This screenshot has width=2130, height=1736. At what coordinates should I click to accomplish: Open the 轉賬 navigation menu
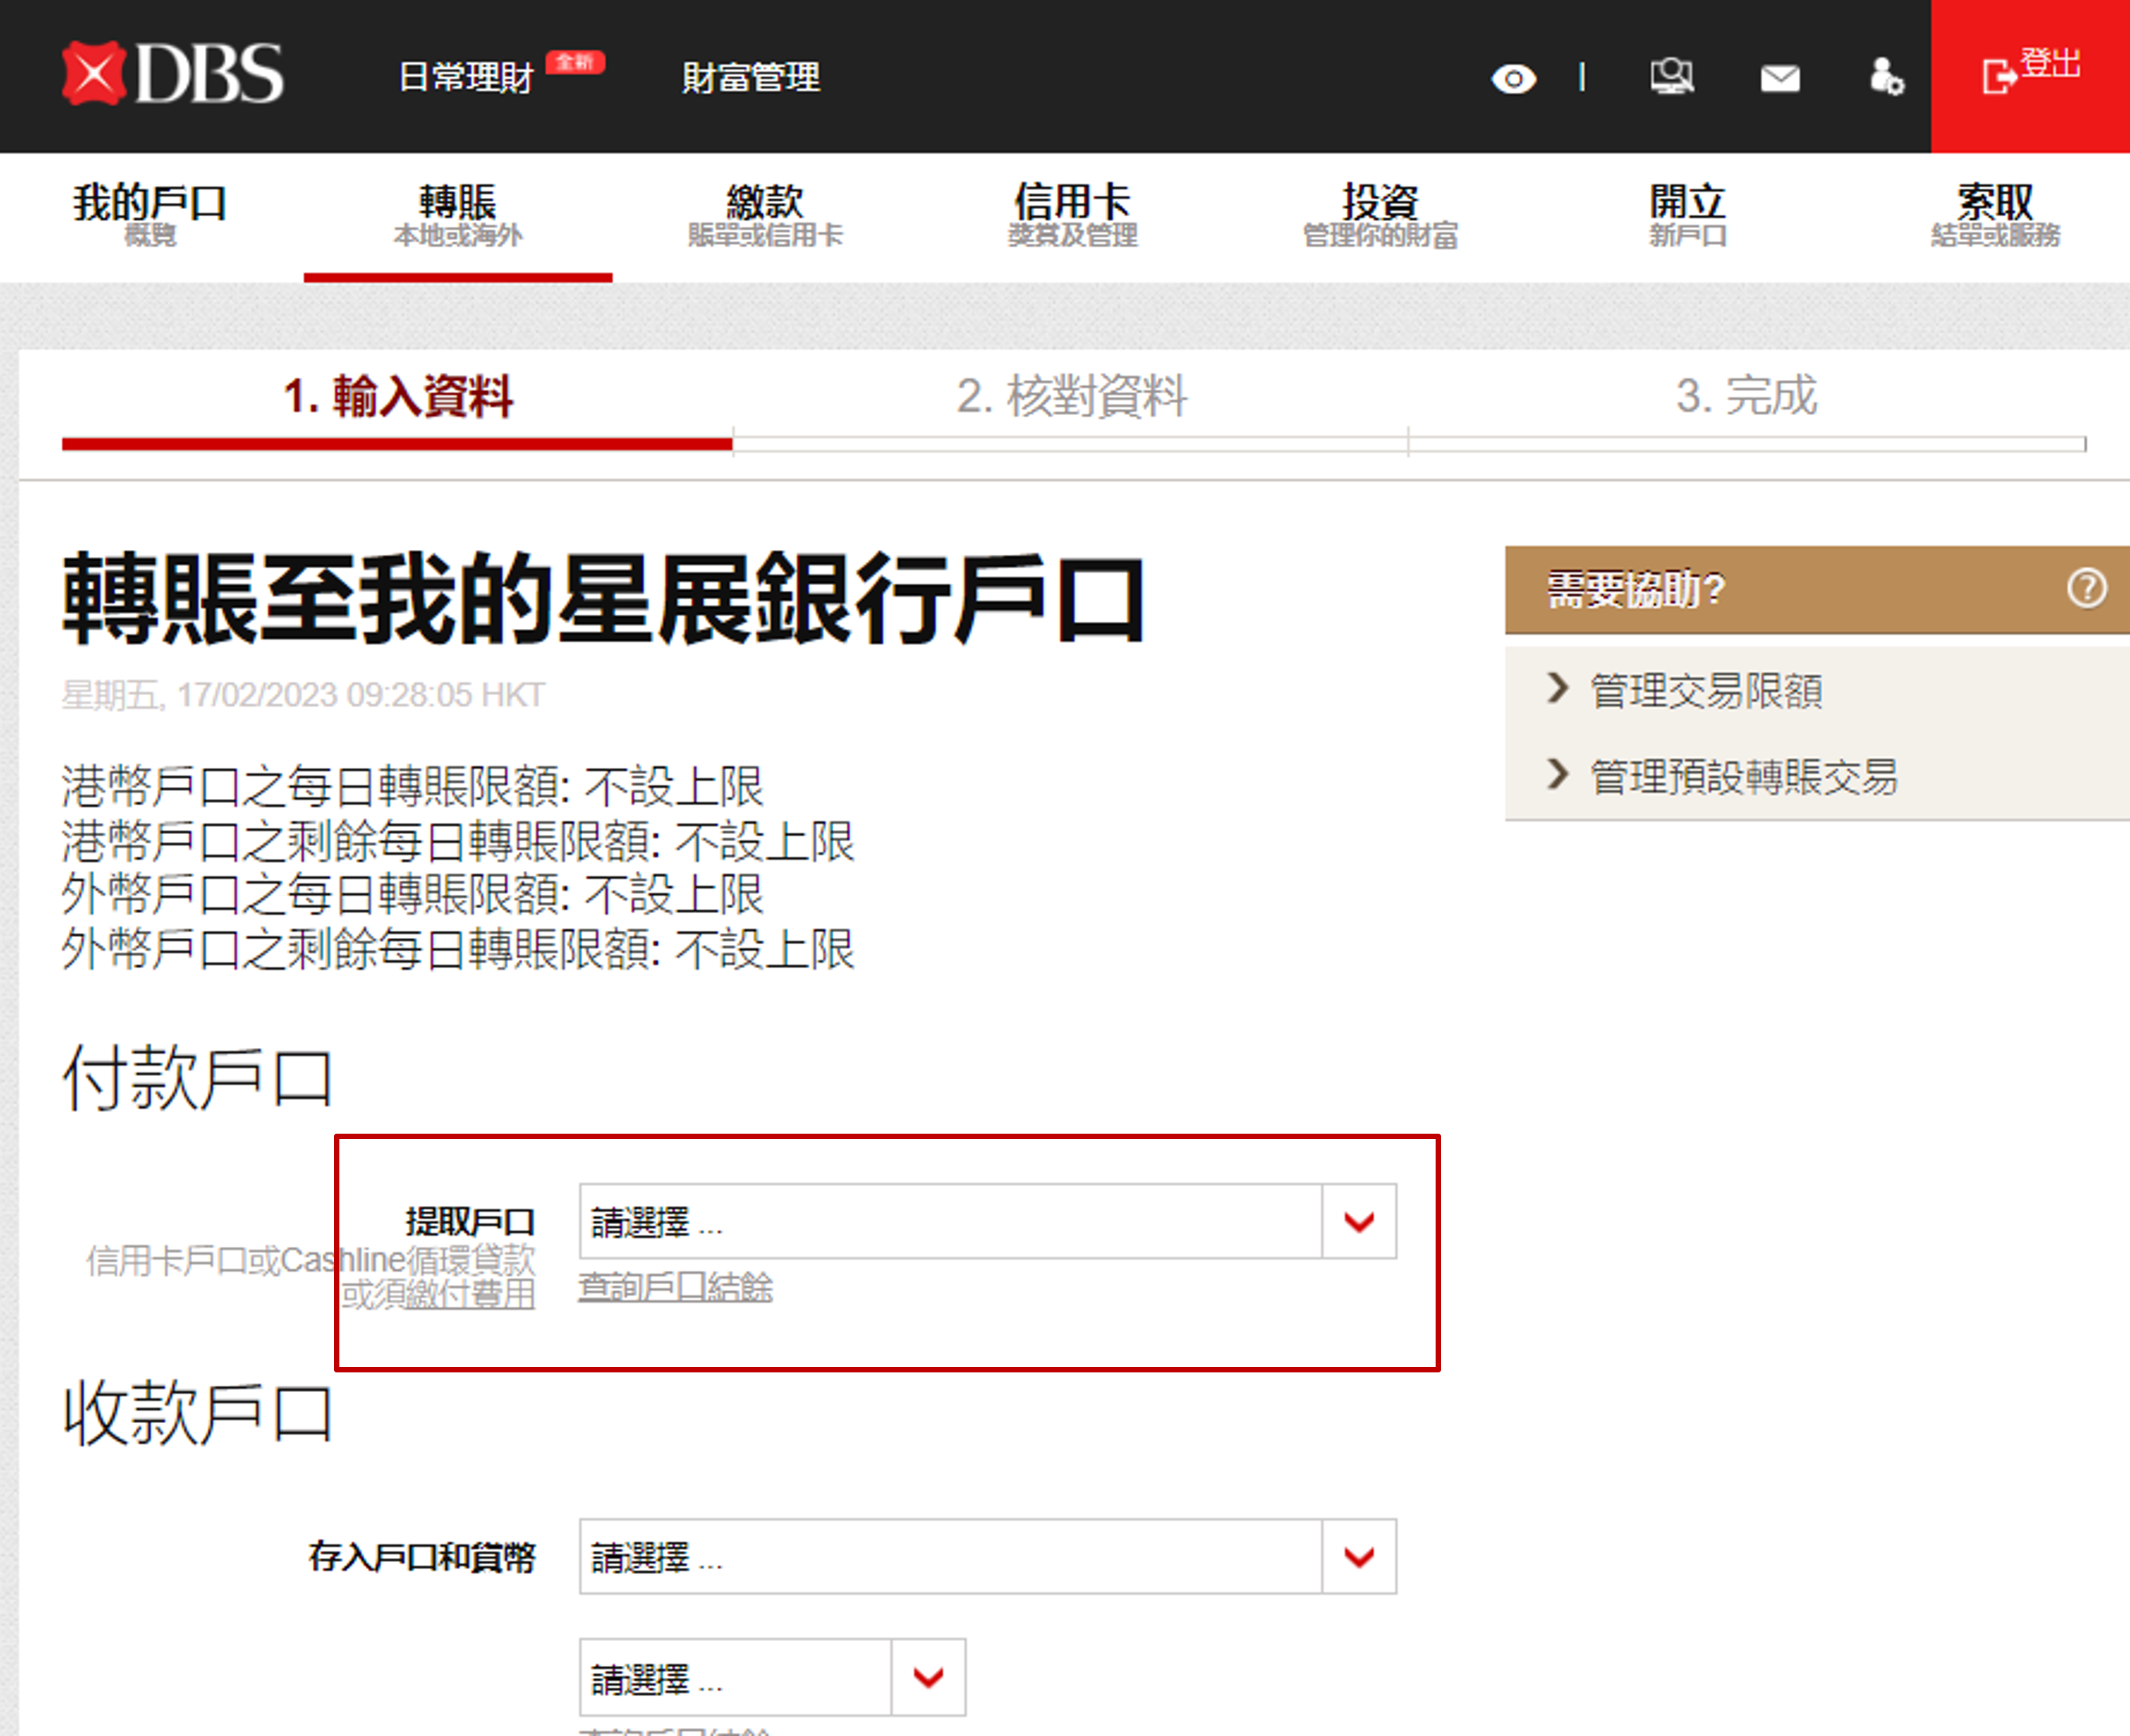pos(458,214)
